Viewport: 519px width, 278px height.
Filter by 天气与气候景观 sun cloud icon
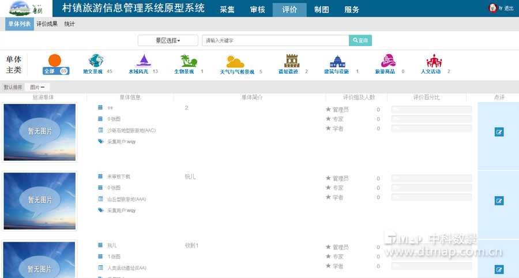point(236,62)
